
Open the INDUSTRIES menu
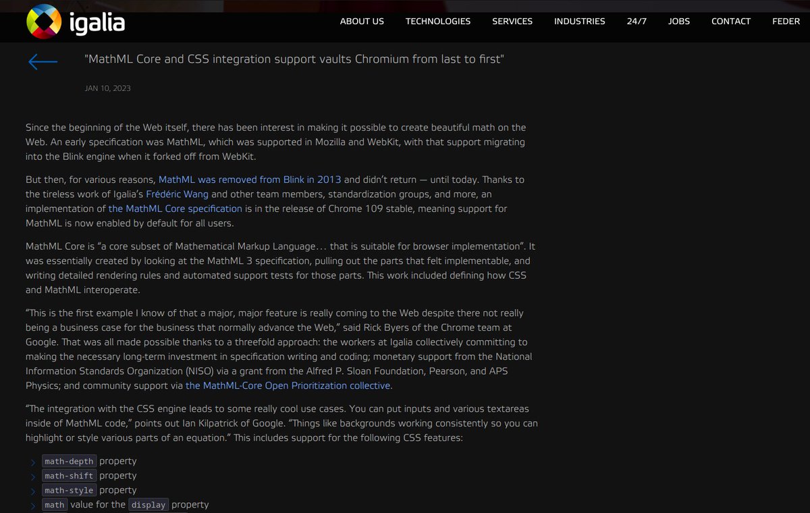click(x=580, y=21)
